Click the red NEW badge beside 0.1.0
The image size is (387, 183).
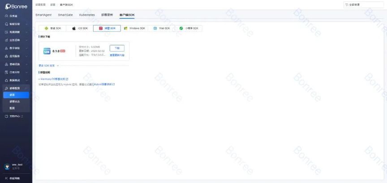point(63,51)
